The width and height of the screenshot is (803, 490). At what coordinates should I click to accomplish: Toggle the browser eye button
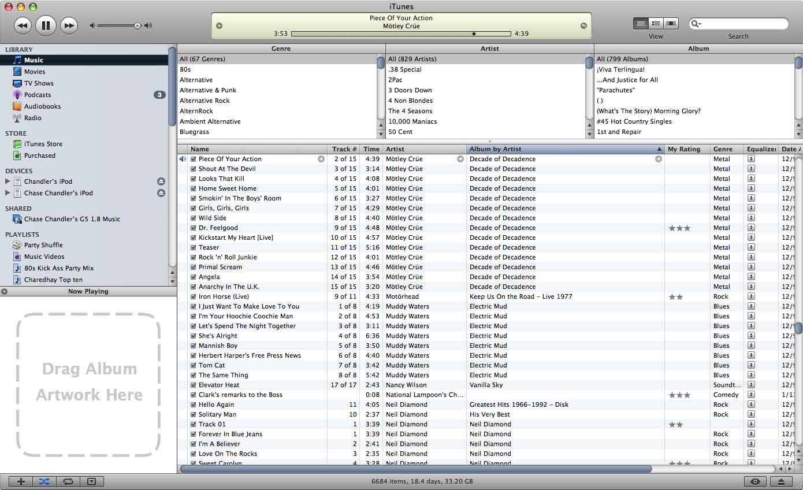[755, 482]
